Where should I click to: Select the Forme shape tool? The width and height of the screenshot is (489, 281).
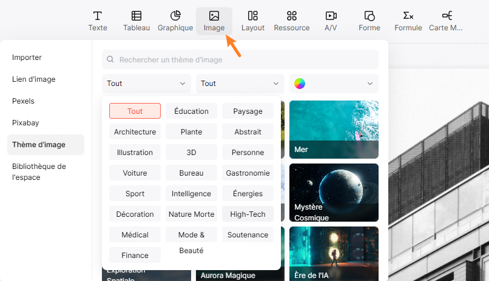(x=369, y=16)
